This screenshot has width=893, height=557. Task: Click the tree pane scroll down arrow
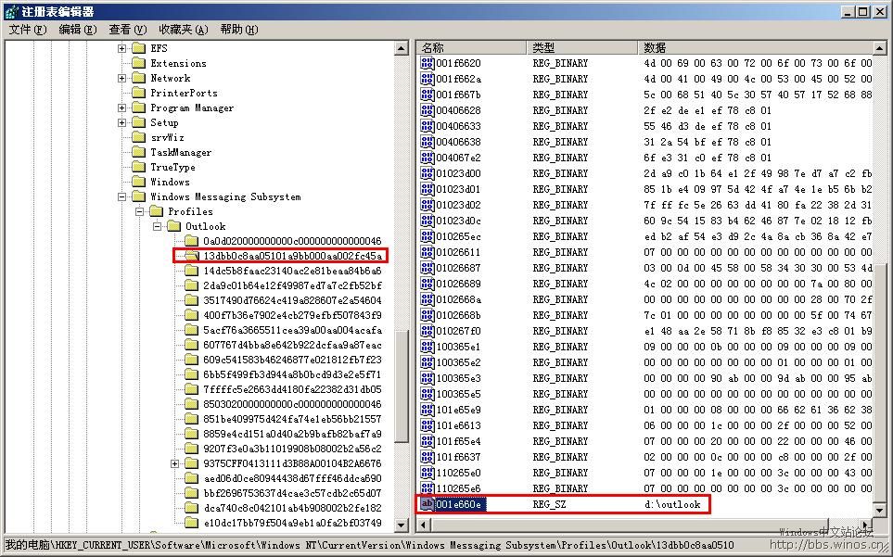(402, 525)
